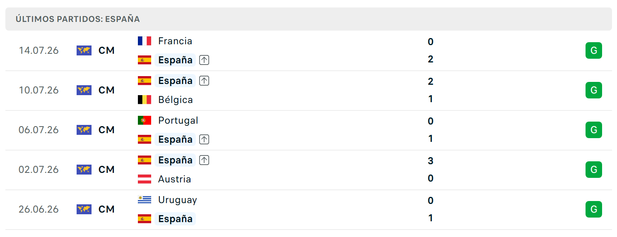Image resolution: width=617 pixels, height=237 pixels.
Task: Click the Portugal flag icon
Action: click(x=145, y=120)
